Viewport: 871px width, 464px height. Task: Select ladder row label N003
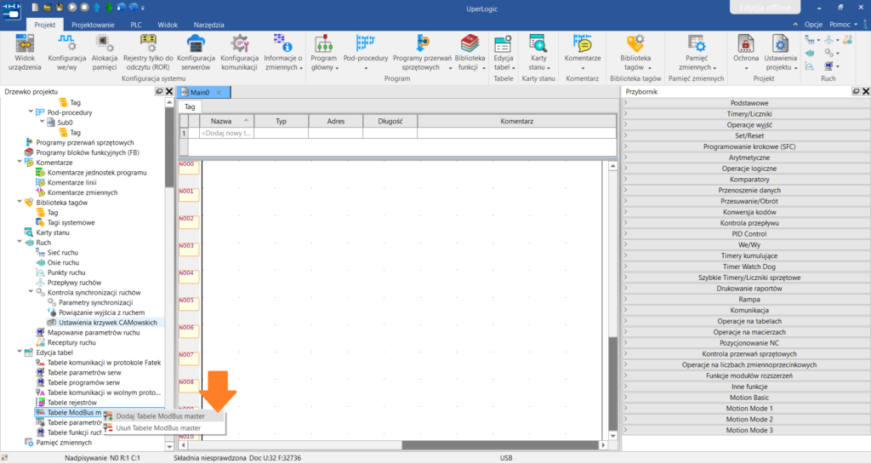pyautogui.click(x=188, y=249)
